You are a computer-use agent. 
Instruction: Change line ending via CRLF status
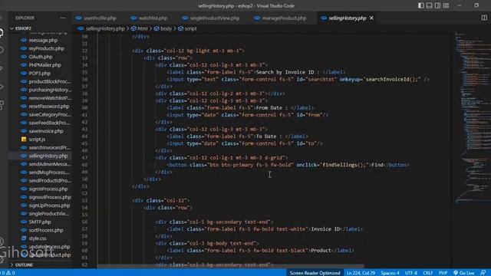coord(428,273)
